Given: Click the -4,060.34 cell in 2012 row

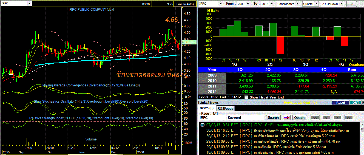Looking at the screenshot, I should 268,92.
